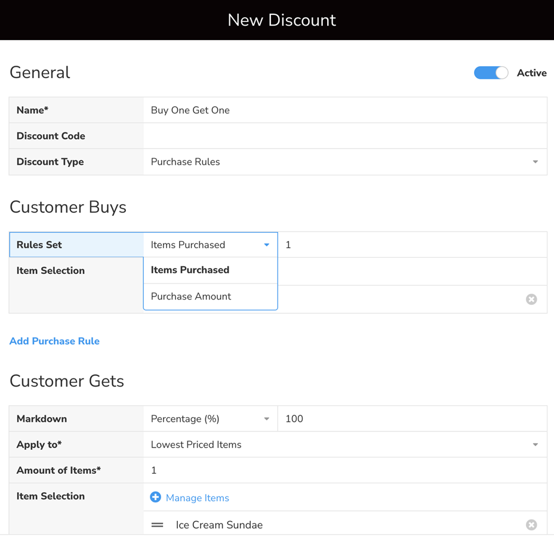Click the Add Purchase Rule link
Image resolution: width=554 pixels, height=543 pixels.
coord(54,341)
